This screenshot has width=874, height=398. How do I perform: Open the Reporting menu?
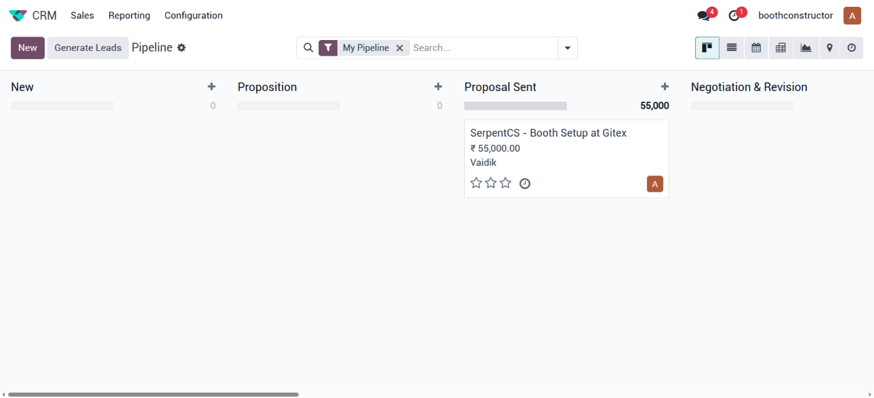tap(129, 16)
